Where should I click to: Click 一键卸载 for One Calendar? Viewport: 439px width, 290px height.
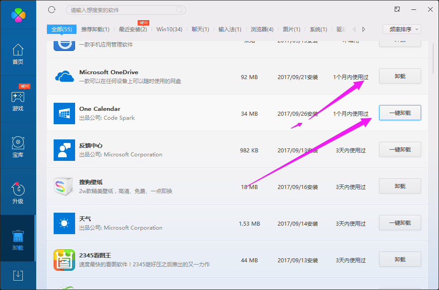400,113
